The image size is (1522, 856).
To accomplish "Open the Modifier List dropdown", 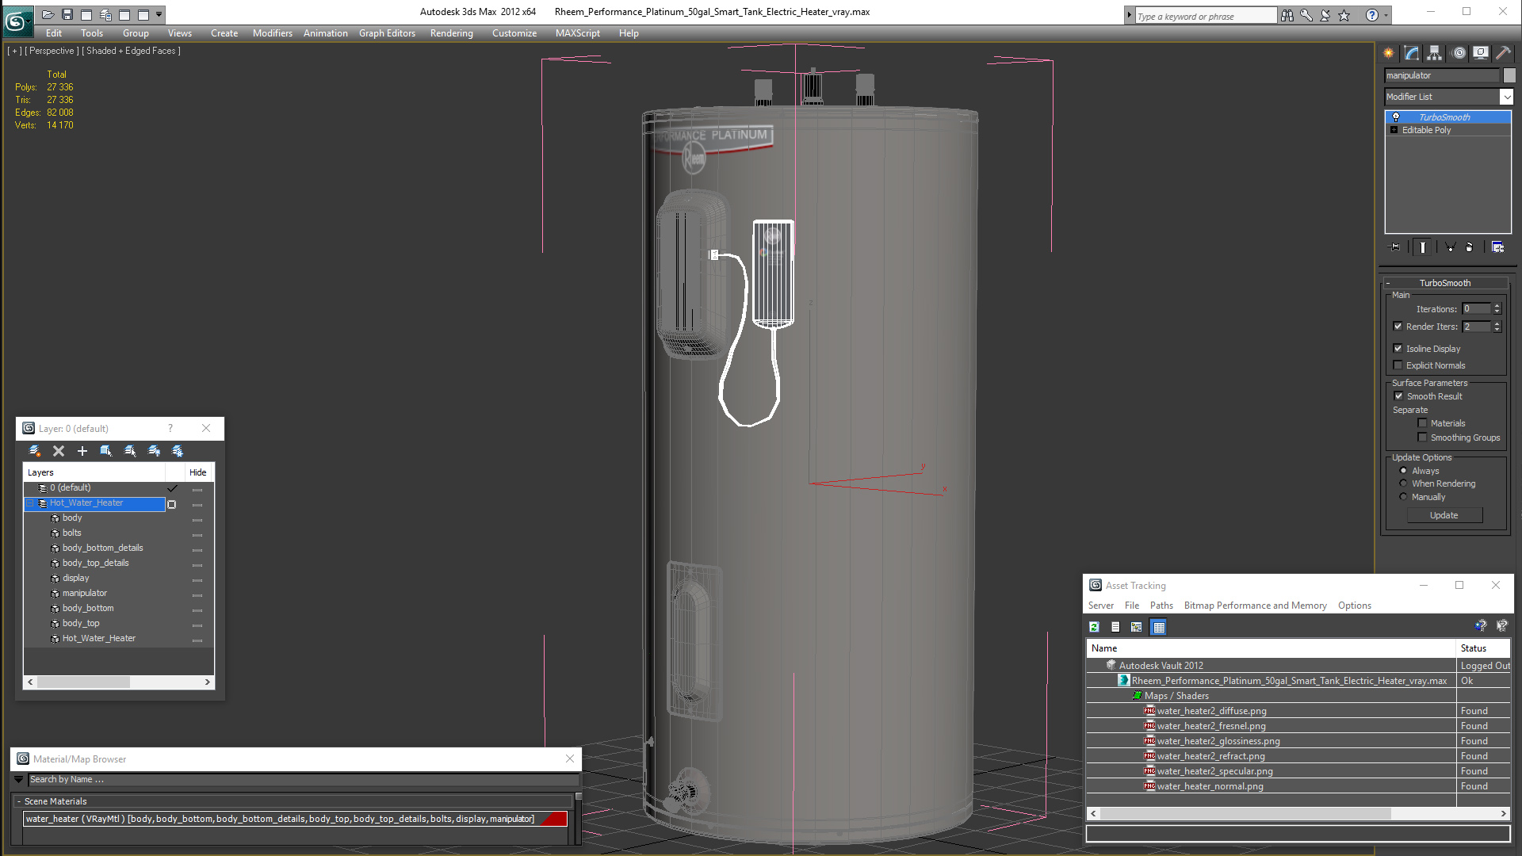I will [x=1506, y=97].
